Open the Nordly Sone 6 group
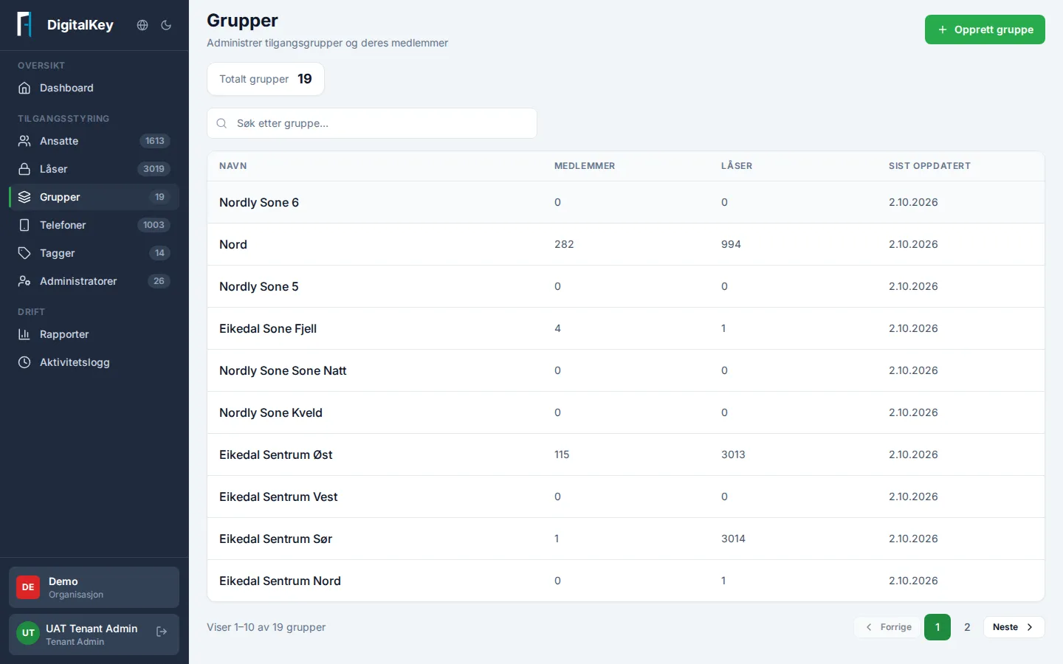 coord(626,202)
